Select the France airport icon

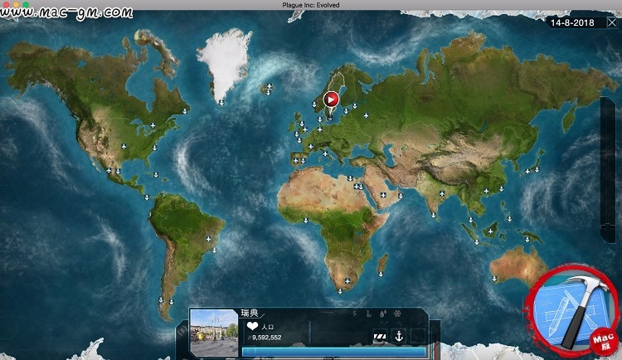click(x=311, y=147)
